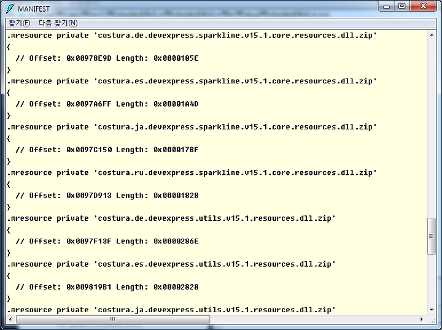The width and height of the screenshot is (442, 330).
Task: Click line 'costura.de.devexpress.utils.v15.1.resources.dll.zip'
Action: 171,218
